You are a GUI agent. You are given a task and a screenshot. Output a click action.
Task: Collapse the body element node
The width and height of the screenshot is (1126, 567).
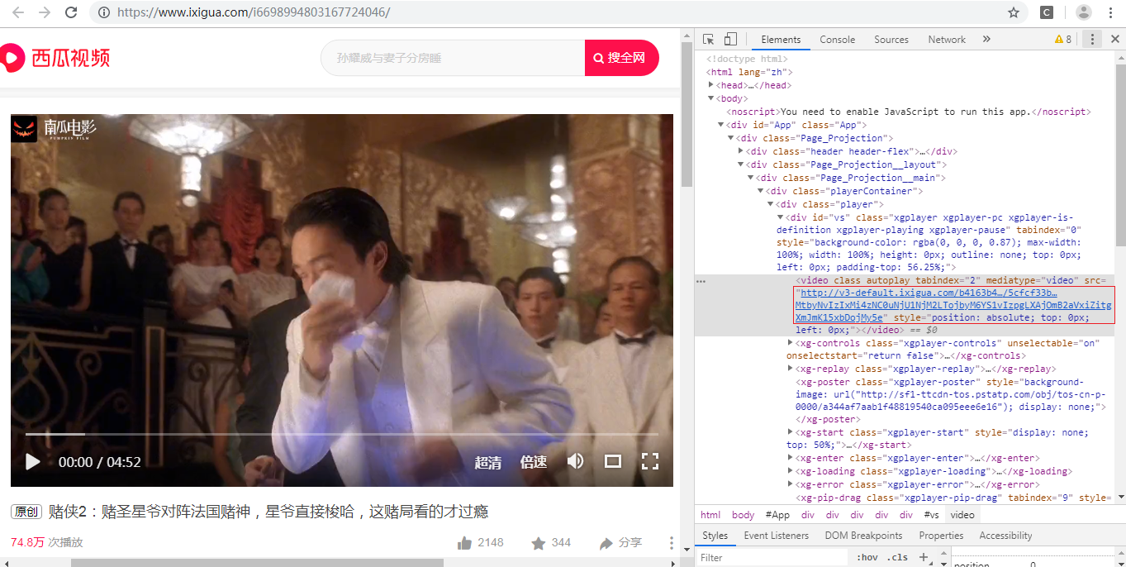click(711, 98)
